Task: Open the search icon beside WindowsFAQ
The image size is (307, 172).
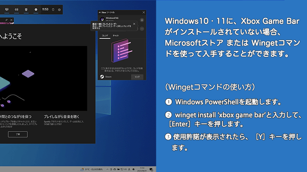Action: (142, 20)
